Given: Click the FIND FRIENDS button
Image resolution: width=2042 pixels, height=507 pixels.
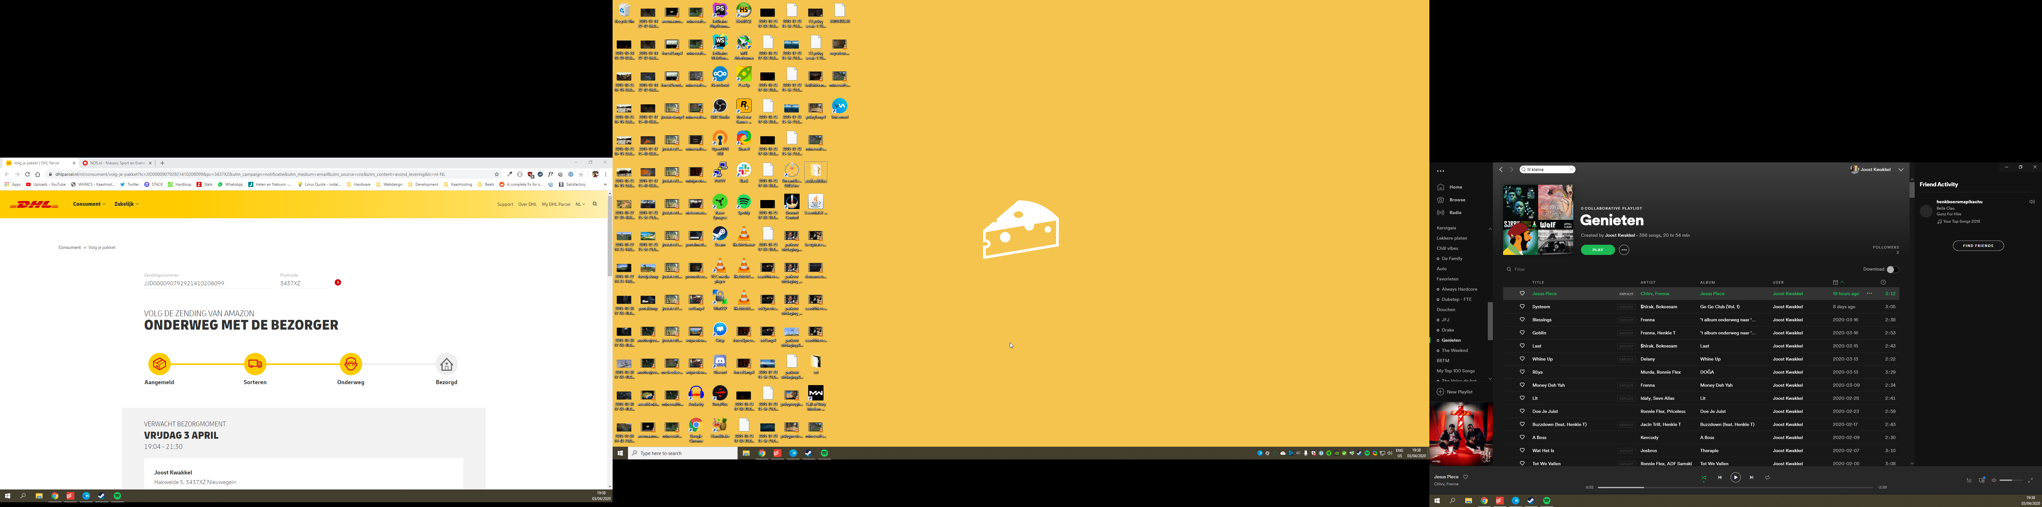Looking at the screenshot, I should pos(1978,246).
